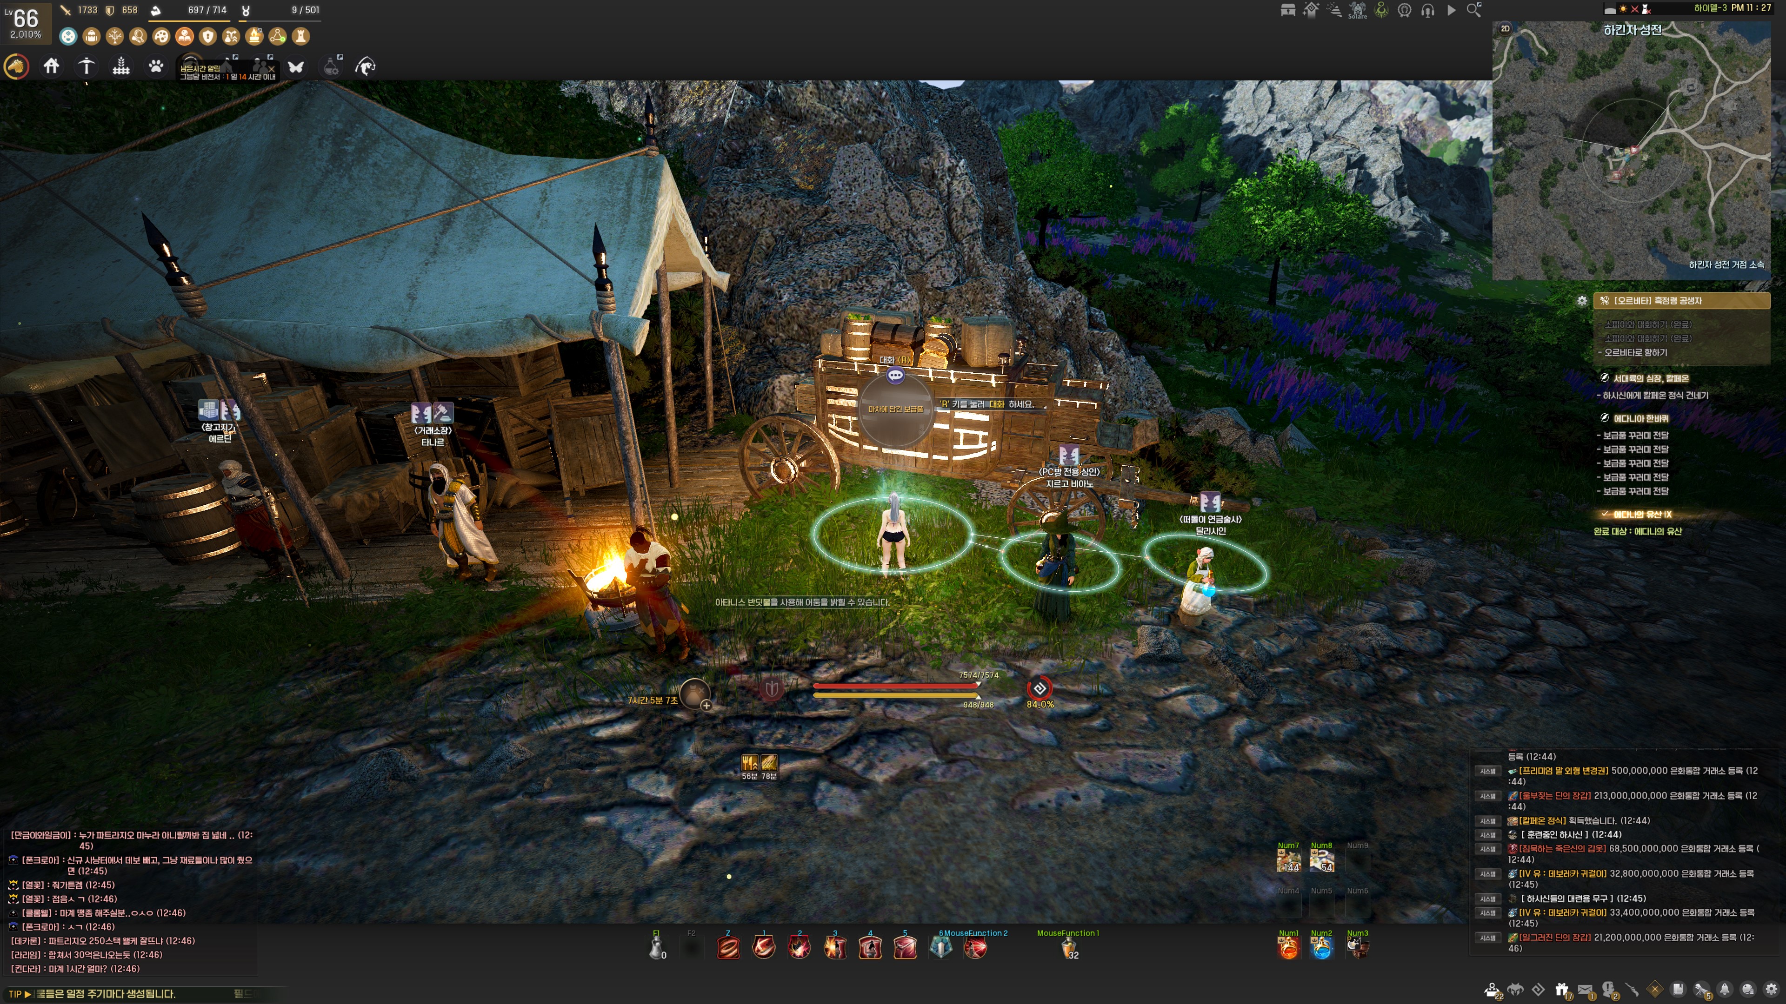Screen dimensions: 1786x1004
Task: Open the horse mount icon
Action: (16, 66)
